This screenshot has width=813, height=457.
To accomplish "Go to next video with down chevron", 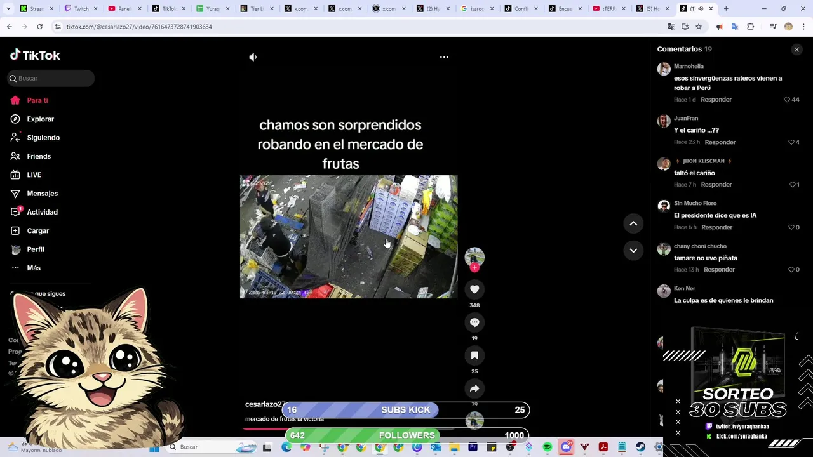I will click(x=633, y=251).
